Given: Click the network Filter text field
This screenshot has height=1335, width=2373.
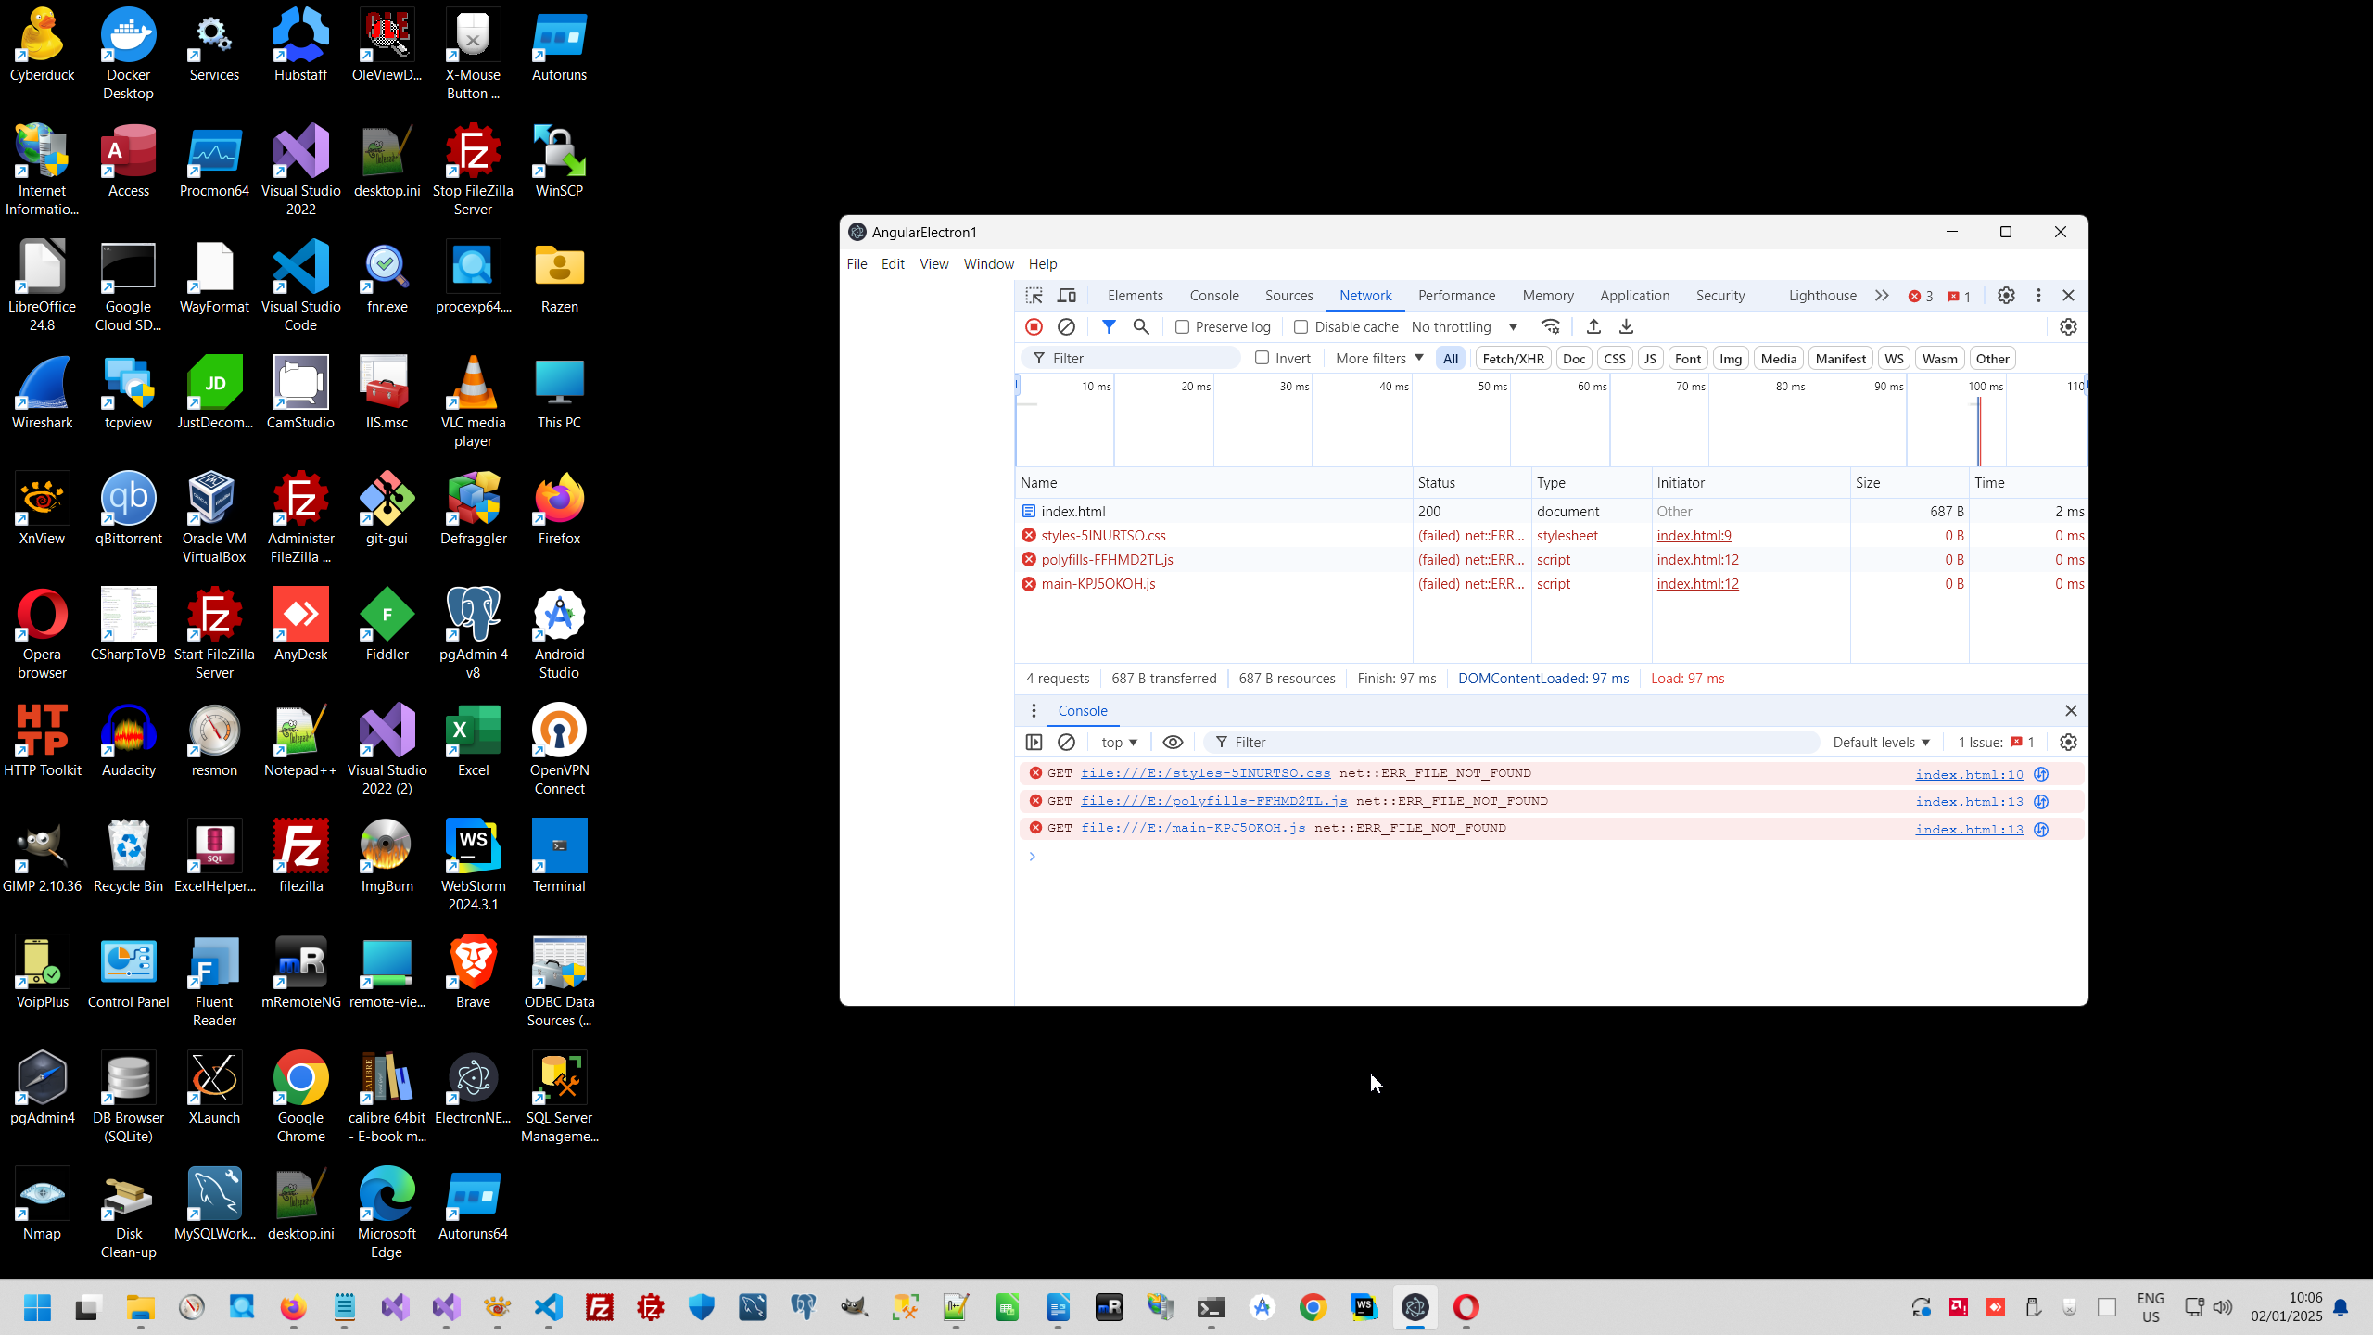Looking at the screenshot, I should tap(1140, 358).
